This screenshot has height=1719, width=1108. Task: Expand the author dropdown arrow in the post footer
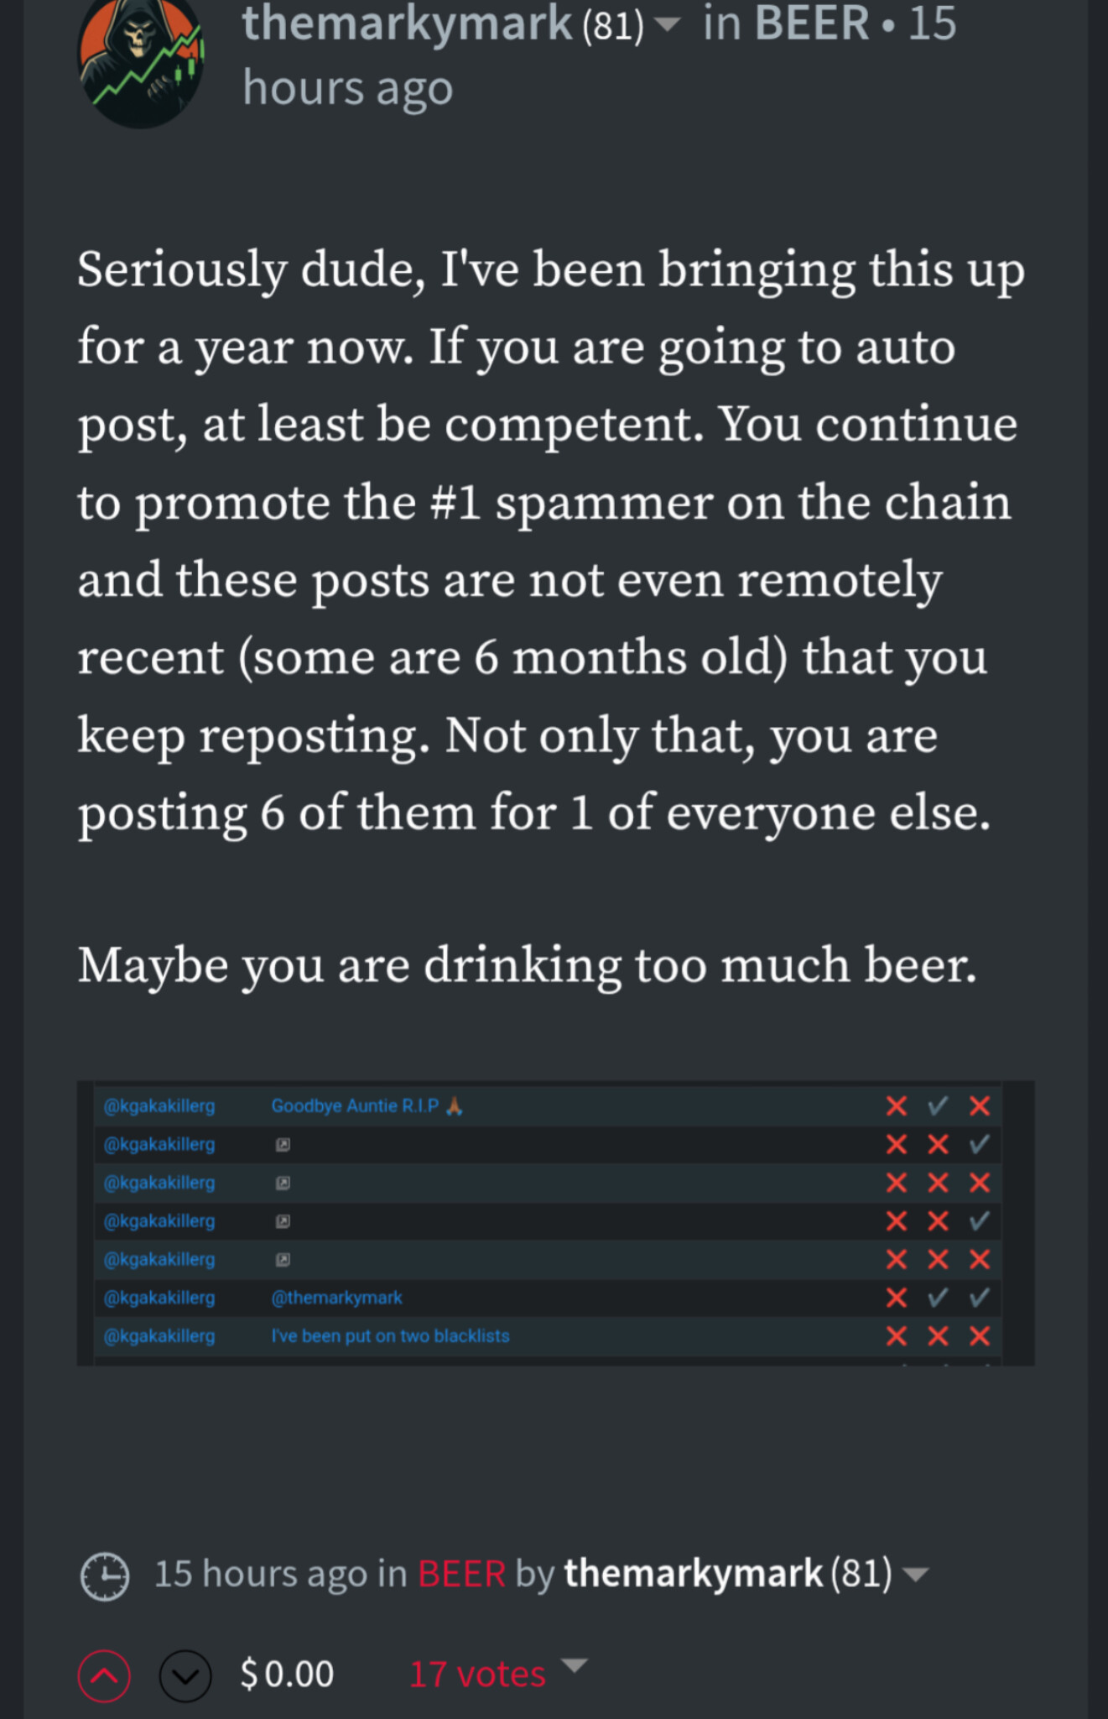tap(917, 1575)
